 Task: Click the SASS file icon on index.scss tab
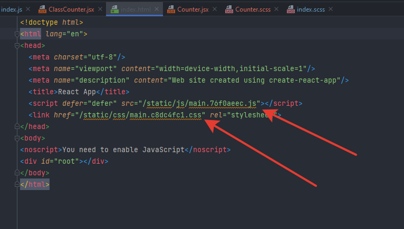pyautogui.click(x=291, y=9)
